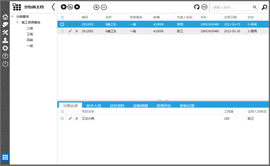270x166 pixels.
Task: Select 二级 in the tree
Action: (30, 28)
